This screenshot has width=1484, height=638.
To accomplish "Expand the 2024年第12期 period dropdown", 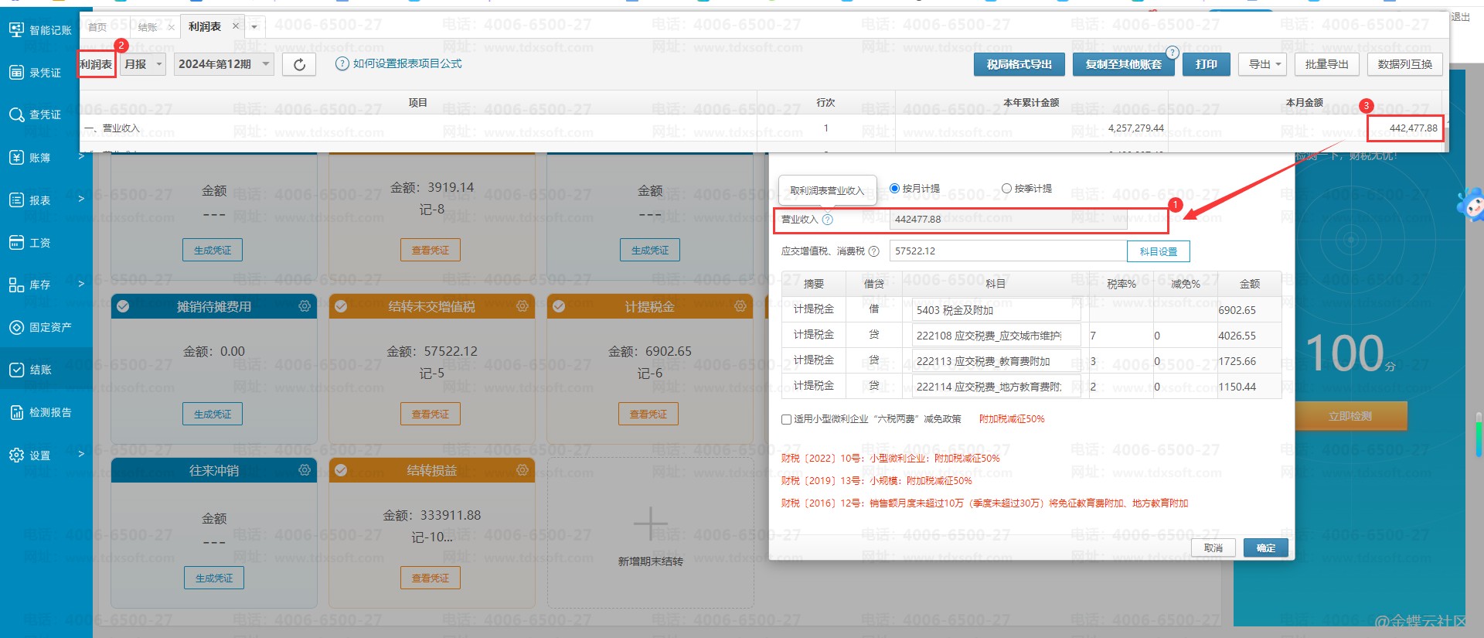I will (223, 64).
